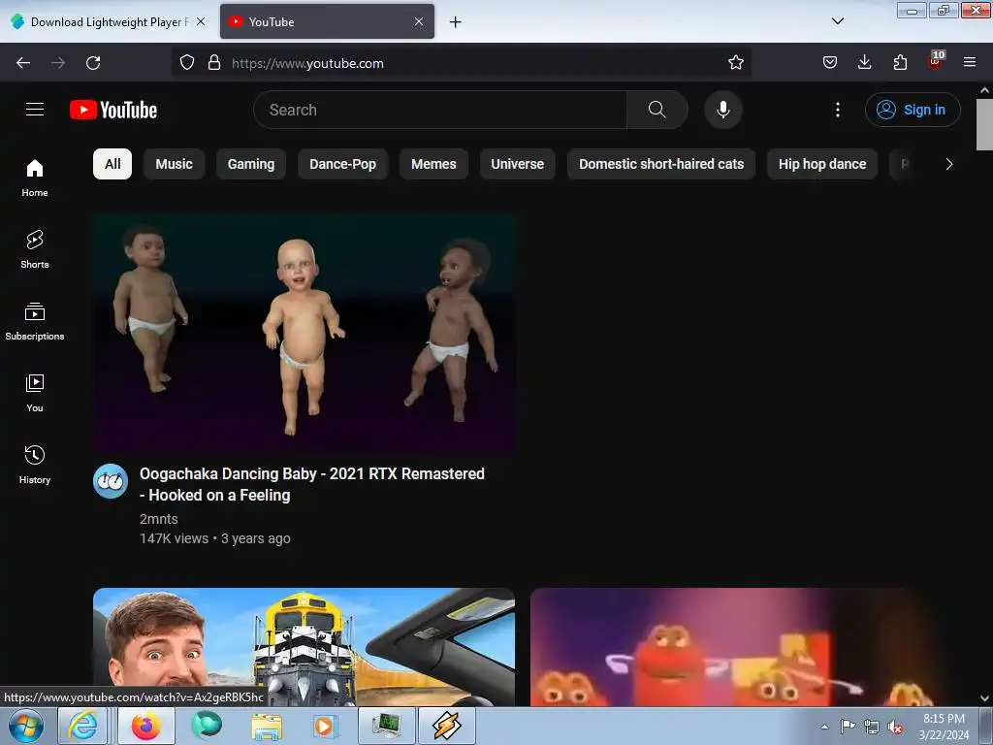993x745 pixels.
Task: Start voice search with microphone icon
Action: [722, 110]
